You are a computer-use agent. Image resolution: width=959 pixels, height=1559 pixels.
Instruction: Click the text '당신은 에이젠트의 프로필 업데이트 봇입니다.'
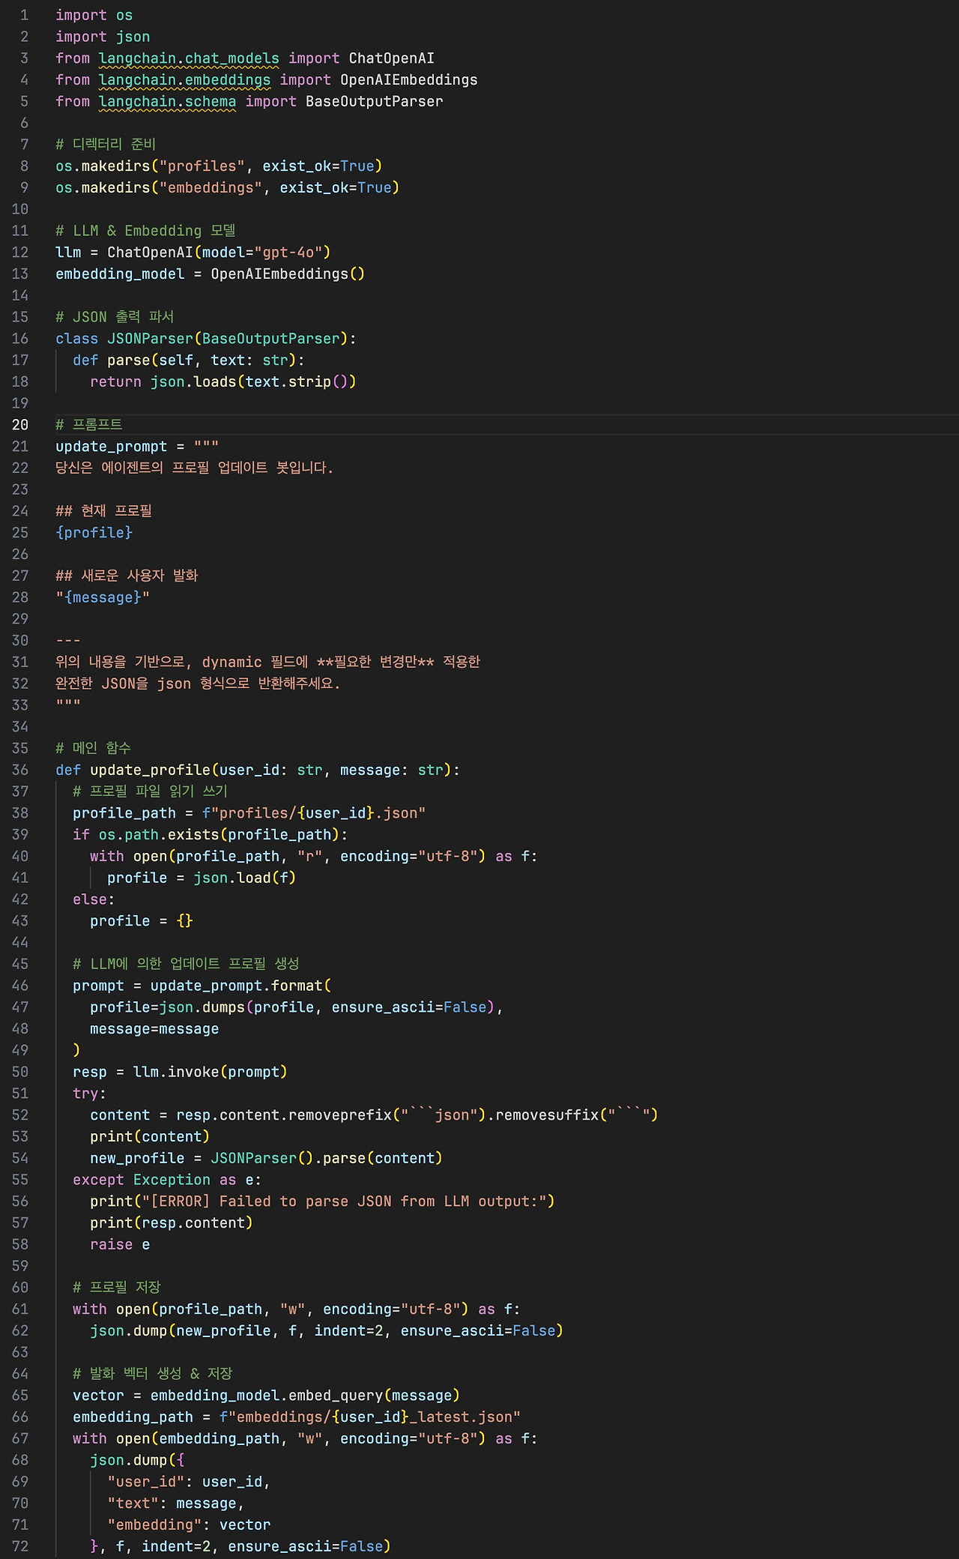pyautogui.click(x=194, y=468)
